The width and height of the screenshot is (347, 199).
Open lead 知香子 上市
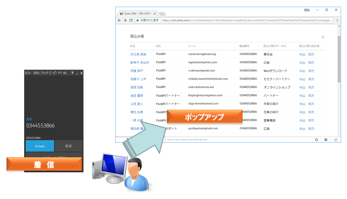[x=138, y=79]
